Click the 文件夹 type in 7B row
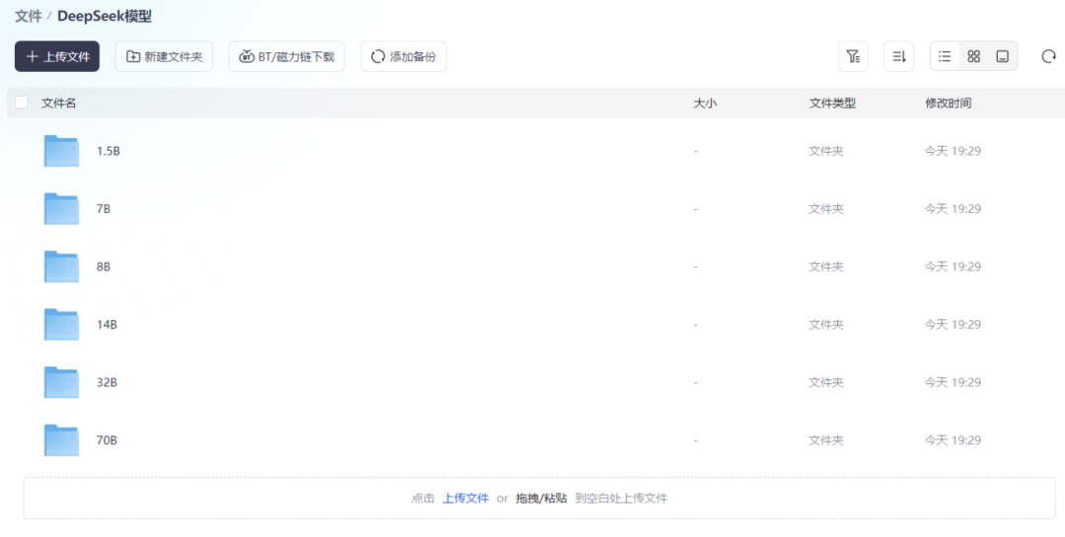 [826, 209]
